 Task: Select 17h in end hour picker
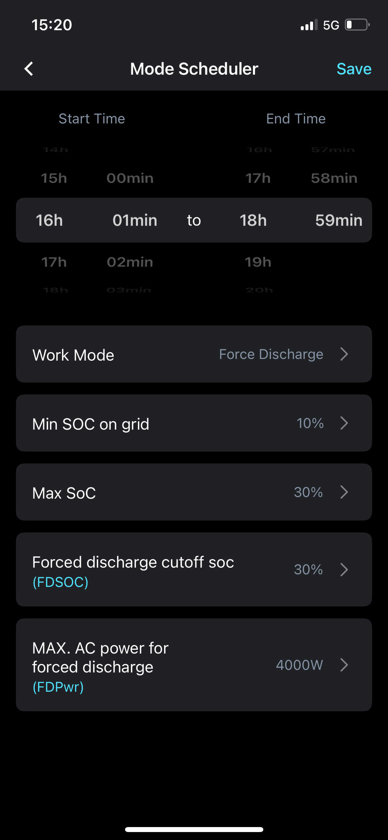258,178
